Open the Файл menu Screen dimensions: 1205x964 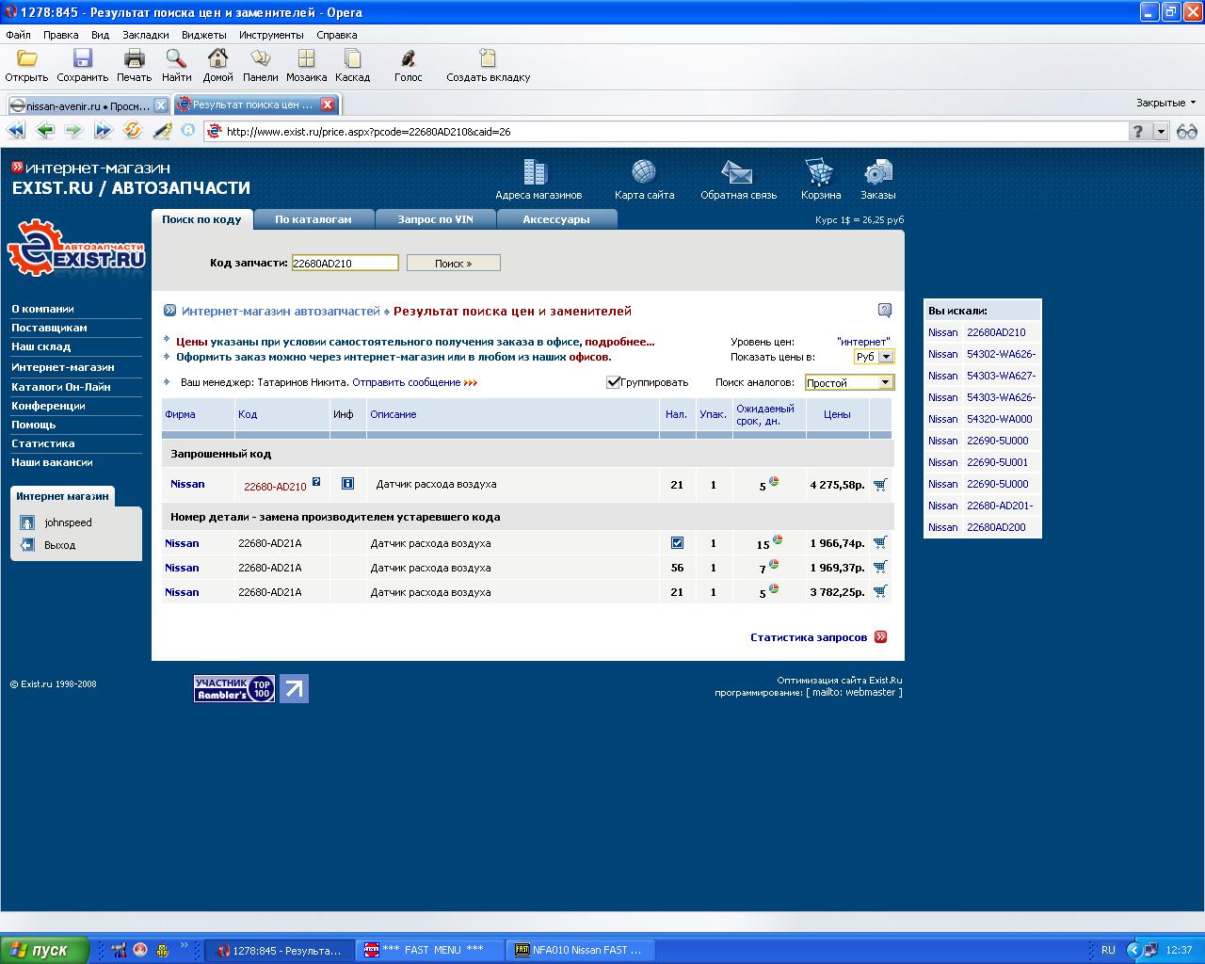click(x=18, y=35)
